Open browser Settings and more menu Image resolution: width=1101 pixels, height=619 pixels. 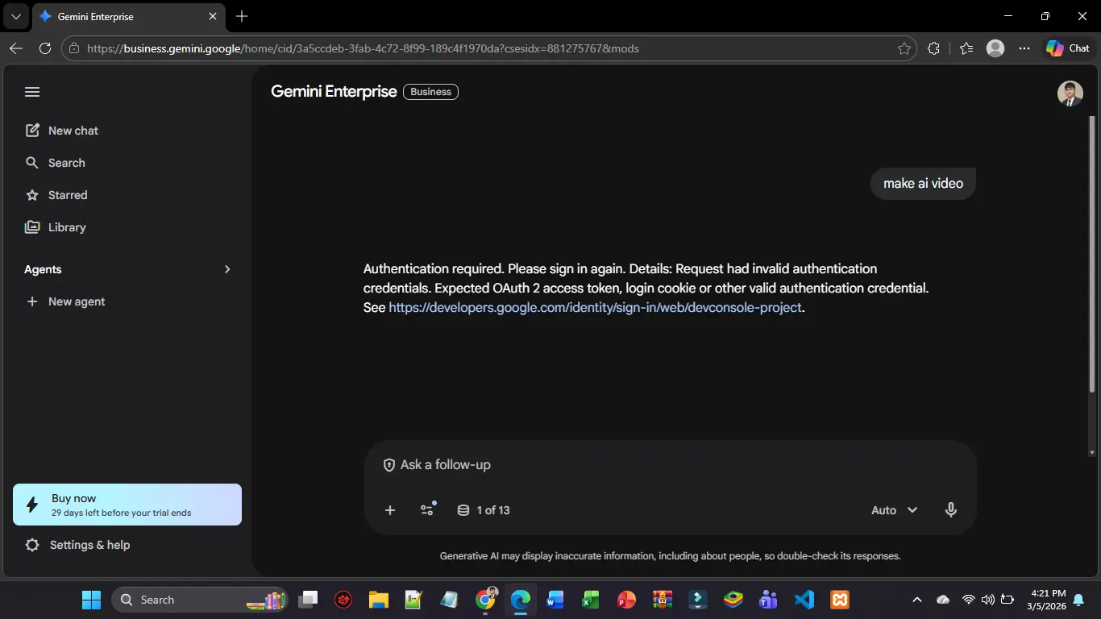pyautogui.click(x=1024, y=48)
